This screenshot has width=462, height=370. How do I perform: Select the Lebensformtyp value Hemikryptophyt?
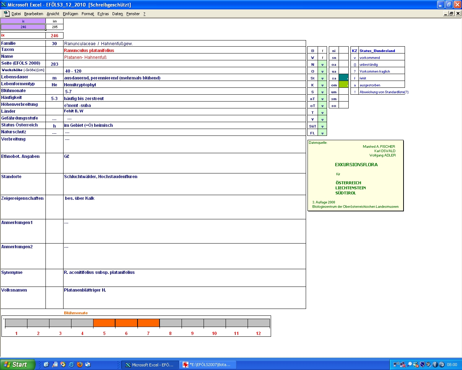point(184,85)
